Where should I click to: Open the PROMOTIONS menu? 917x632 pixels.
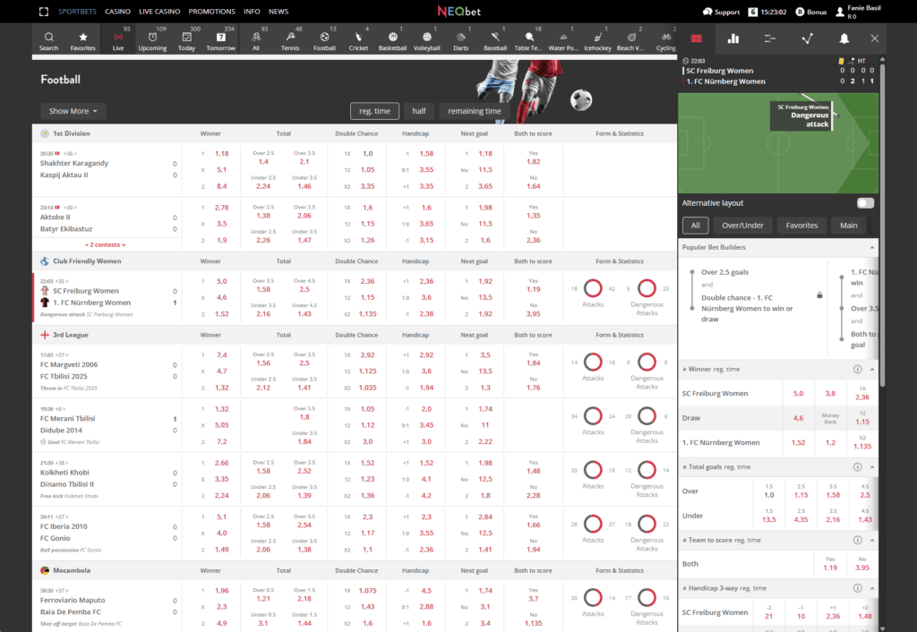(x=211, y=12)
